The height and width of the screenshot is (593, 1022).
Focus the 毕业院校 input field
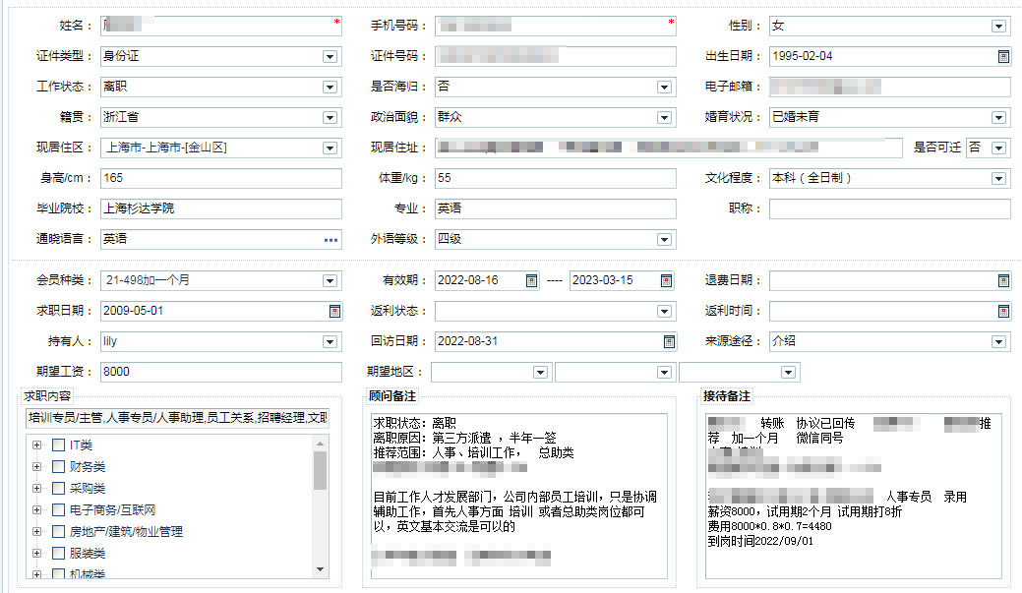click(221, 209)
